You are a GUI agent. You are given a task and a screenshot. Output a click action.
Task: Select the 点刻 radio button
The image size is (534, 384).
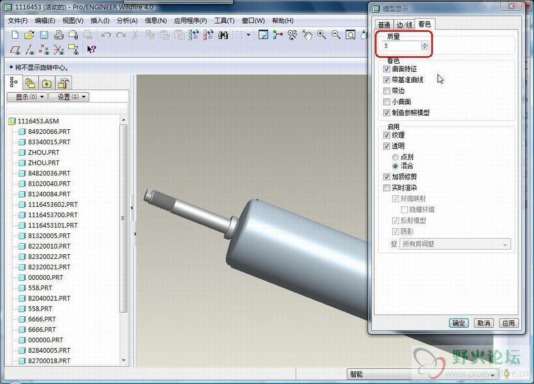[395, 158]
